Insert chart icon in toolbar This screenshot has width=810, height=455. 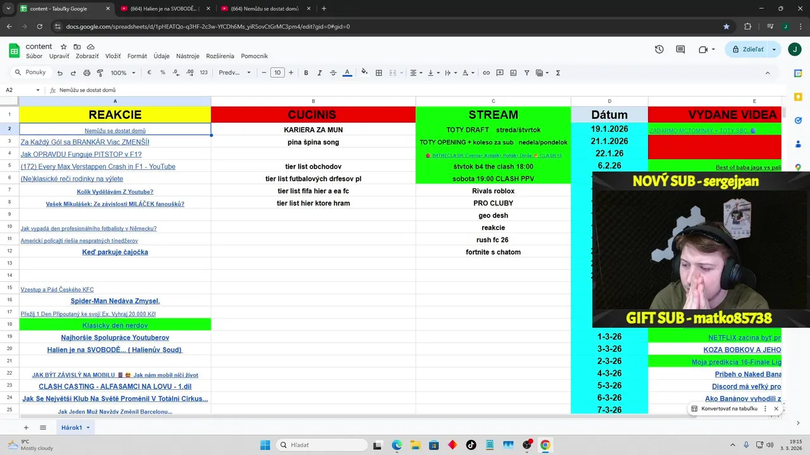point(513,73)
